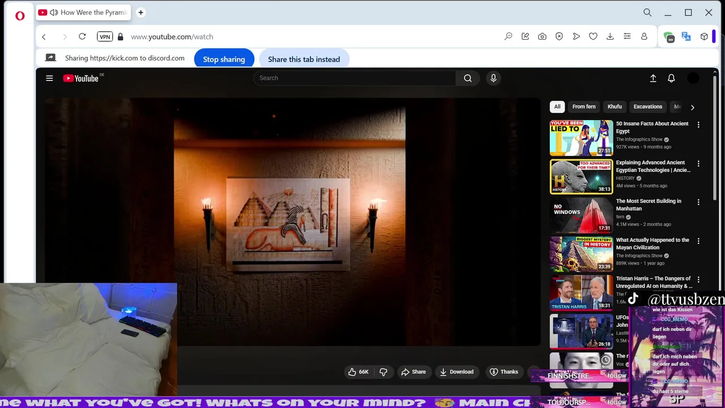725x408 pixels.
Task: Toggle the VPN badge in address bar
Action: (105, 37)
